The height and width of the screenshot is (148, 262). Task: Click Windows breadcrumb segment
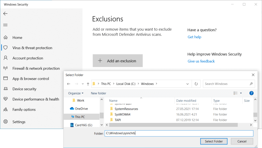147,84
